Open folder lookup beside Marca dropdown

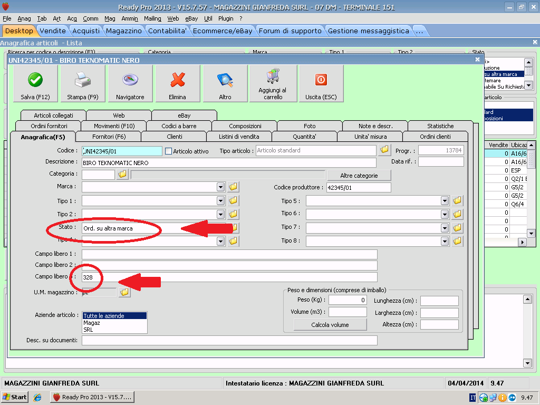click(x=233, y=187)
